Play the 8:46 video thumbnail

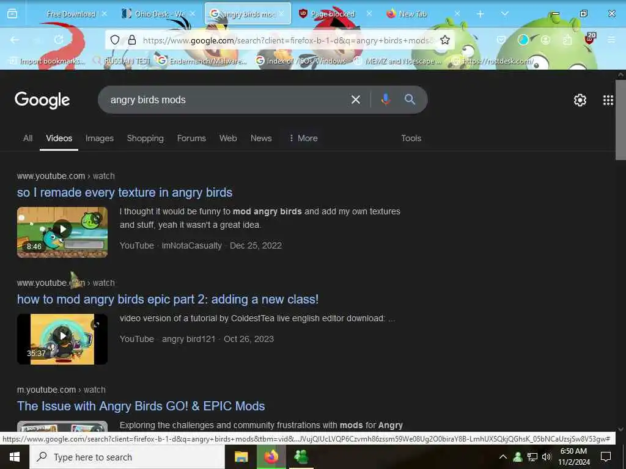point(62,232)
